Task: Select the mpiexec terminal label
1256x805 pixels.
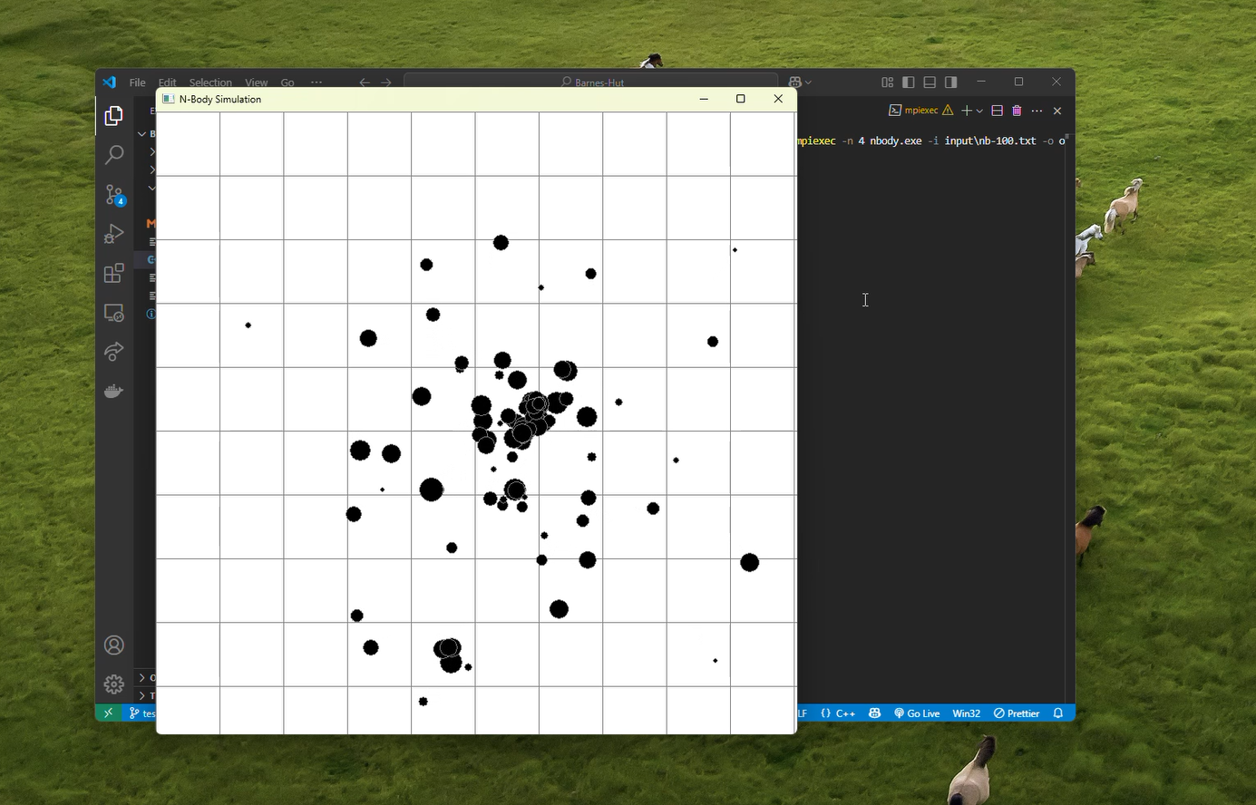Action: pos(921,111)
